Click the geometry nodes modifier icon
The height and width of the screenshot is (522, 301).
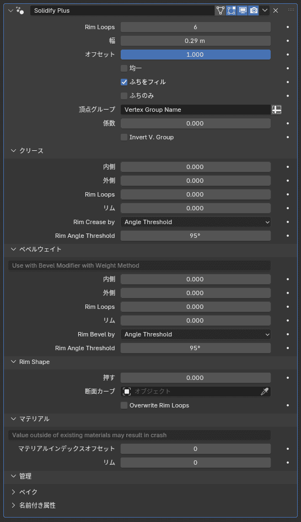(20, 10)
